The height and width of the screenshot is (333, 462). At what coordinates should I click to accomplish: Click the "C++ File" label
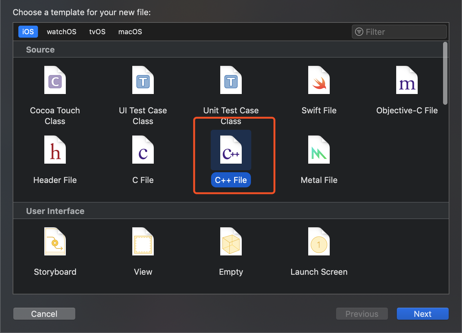pos(231,180)
